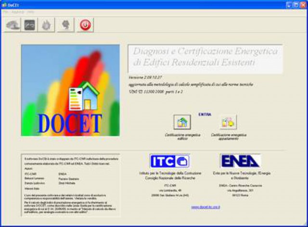Click 'Certificazione energetica edificio' label
308x227 pixels.
(183, 137)
